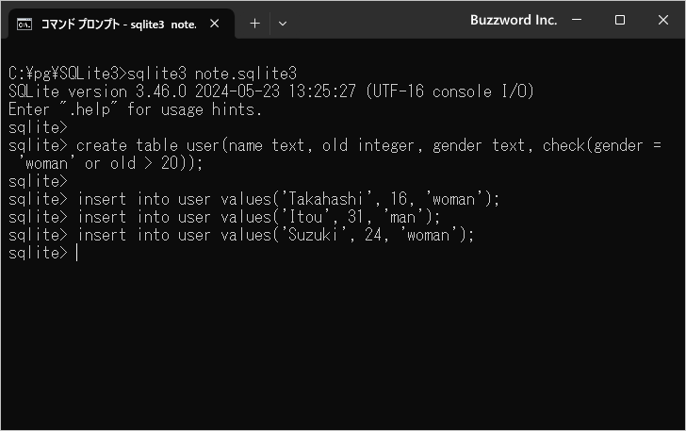
Task: Maximize the terminal window
Action: click(620, 20)
